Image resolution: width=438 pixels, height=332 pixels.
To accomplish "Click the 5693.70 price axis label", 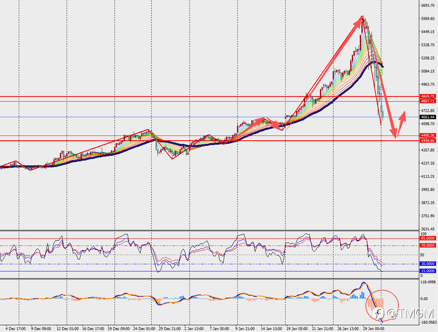I will click(428, 5).
